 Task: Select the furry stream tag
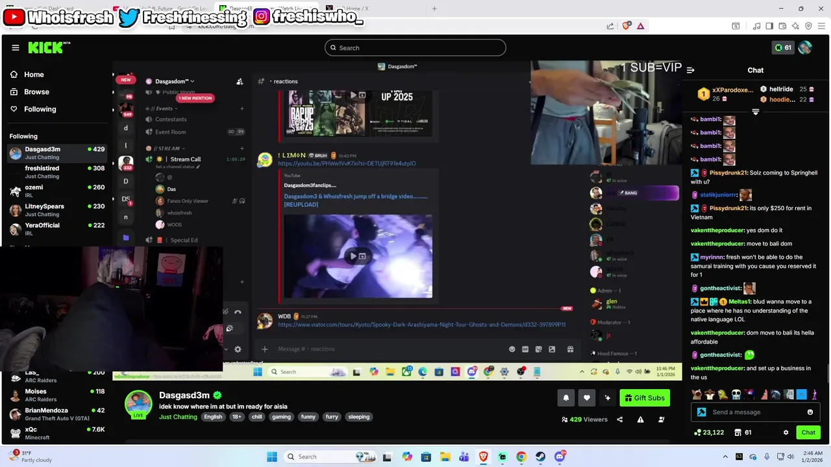point(332,417)
